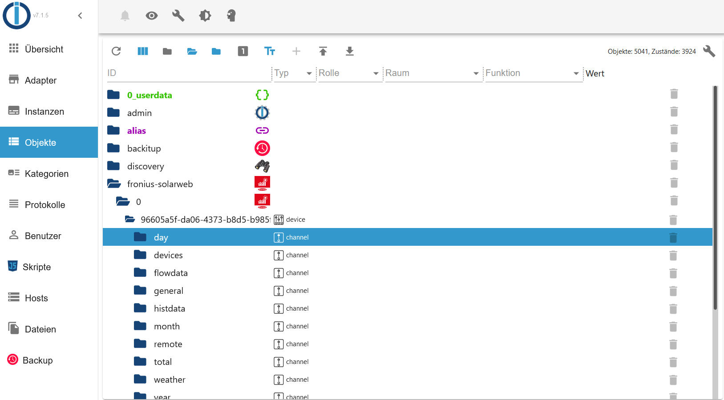Image resolution: width=724 pixels, height=400 pixels.
Task: Click the ioBroker logo
Action: click(x=16, y=16)
